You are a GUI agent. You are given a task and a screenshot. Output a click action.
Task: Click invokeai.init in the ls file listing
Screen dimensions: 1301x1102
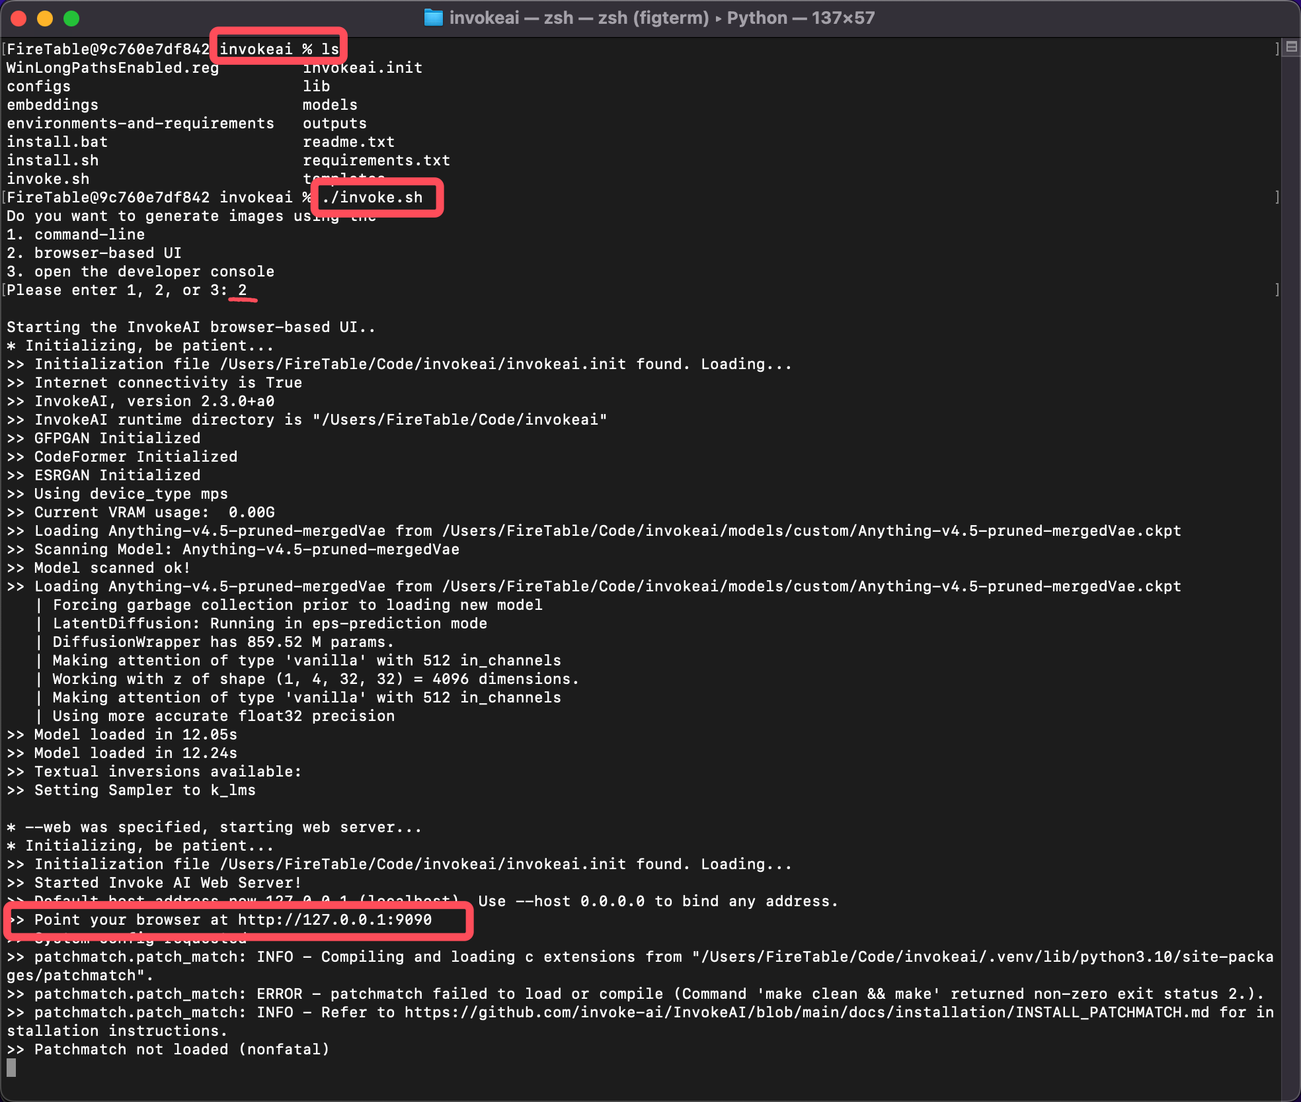click(x=362, y=67)
